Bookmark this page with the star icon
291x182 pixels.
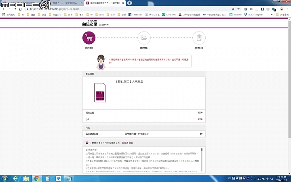[x=238, y=9]
